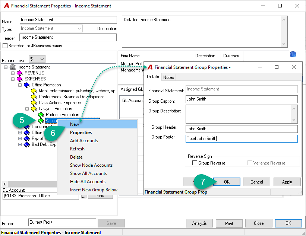Click the Income Statement root building icon

(x=13, y=67)
